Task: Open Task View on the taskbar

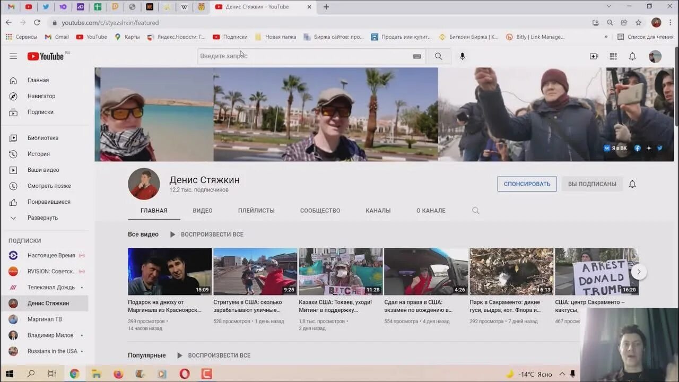Action: (x=52, y=374)
